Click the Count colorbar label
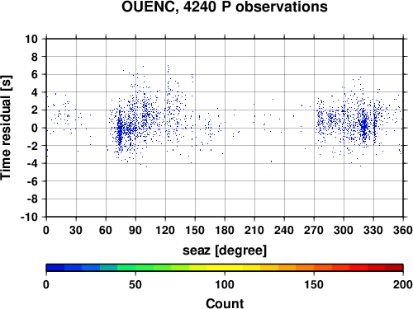This screenshot has height=309, width=413. [x=225, y=303]
